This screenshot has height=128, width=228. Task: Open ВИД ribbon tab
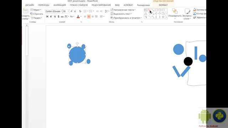coord(117,5)
